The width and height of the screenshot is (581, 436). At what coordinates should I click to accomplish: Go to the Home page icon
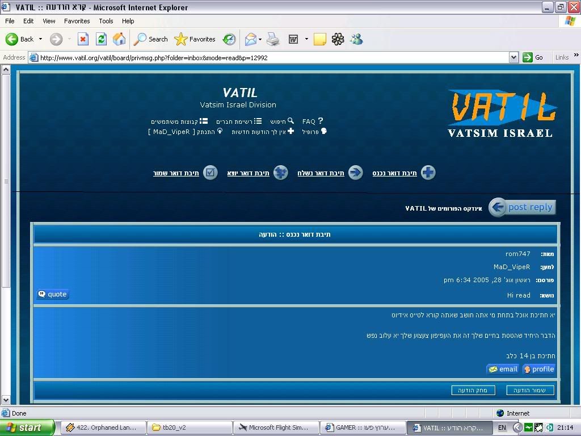119,39
